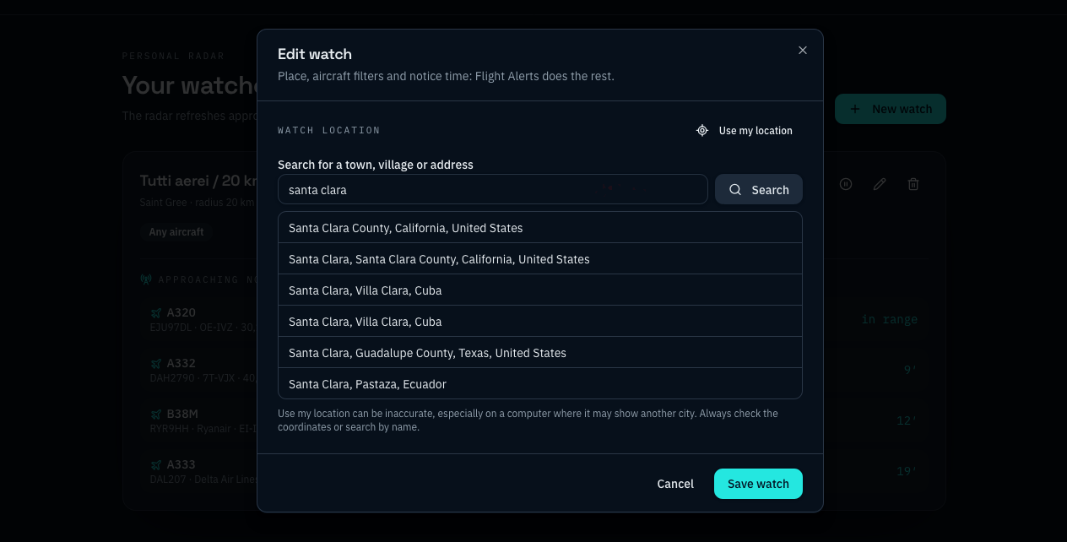Screen dimensions: 1067x542
Task: Pause the Tutti aerei watch
Action: [x=846, y=184]
